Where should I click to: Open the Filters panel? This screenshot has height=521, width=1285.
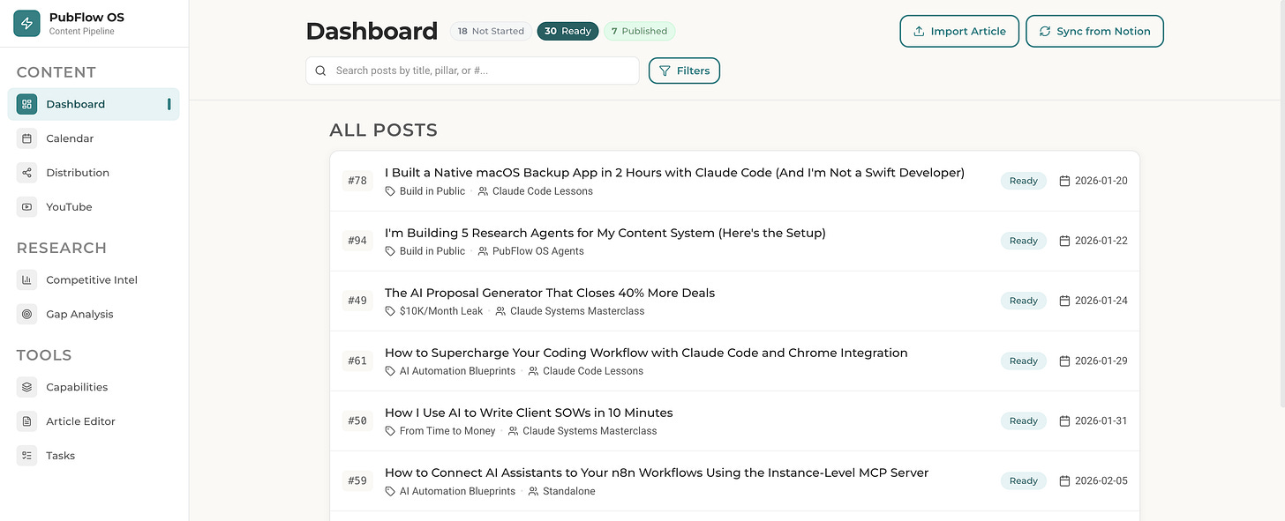[684, 70]
